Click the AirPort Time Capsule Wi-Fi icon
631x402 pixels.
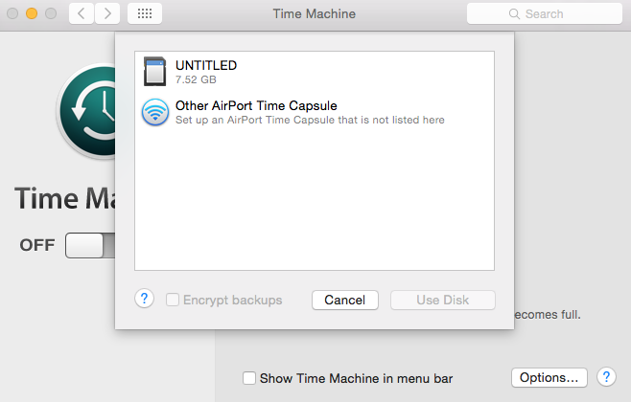click(155, 112)
